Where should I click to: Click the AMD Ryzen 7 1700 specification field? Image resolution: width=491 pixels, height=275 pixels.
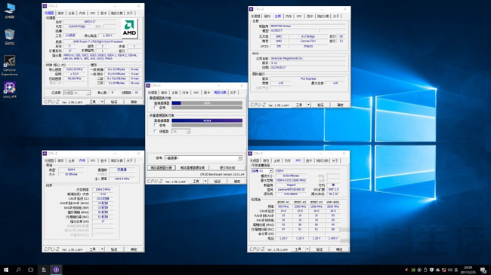[102, 41]
